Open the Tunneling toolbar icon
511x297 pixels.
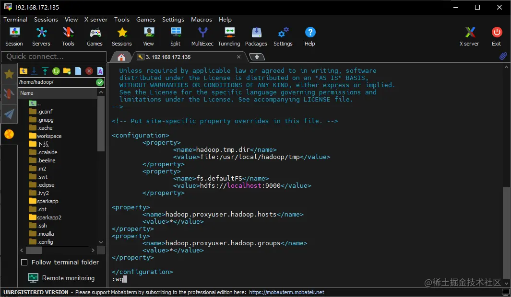[229, 36]
